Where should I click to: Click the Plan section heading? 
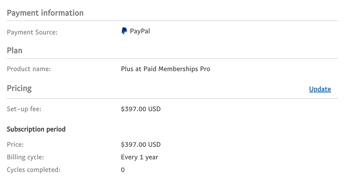(14, 50)
